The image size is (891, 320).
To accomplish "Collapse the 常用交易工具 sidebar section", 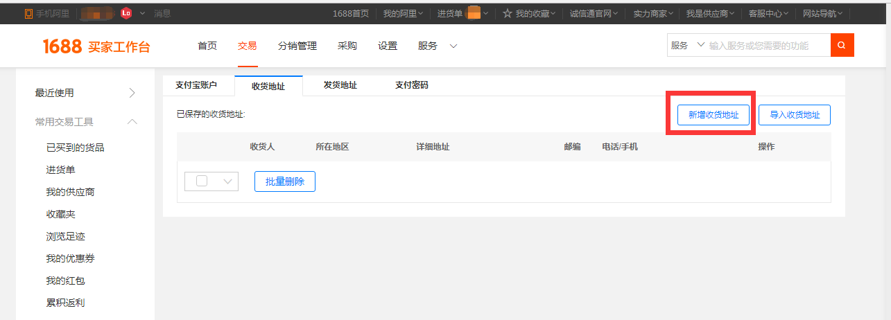I will point(132,122).
